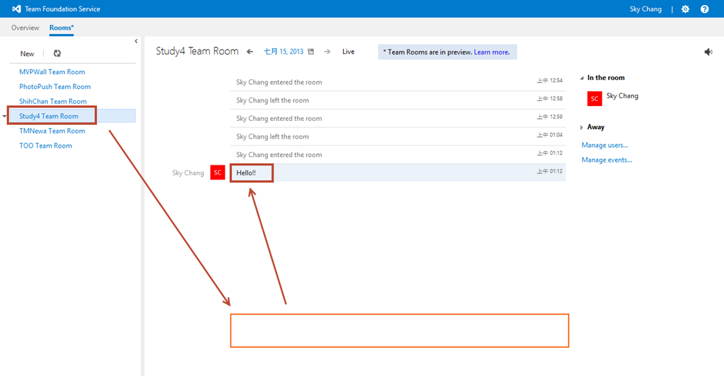This screenshot has width=724, height=376.
Task: Open Manage users link
Action: click(605, 146)
